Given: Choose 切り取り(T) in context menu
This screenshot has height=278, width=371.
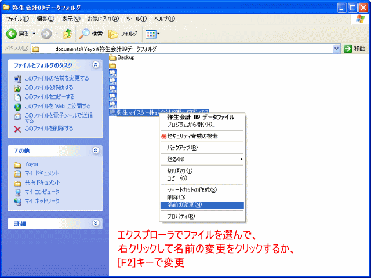Looking at the screenshot, I should pyautogui.click(x=180, y=171).
